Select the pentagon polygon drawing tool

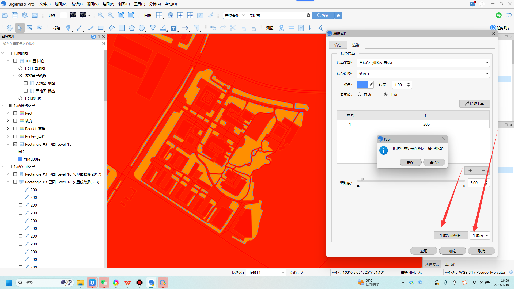click(x=131, y=28)
